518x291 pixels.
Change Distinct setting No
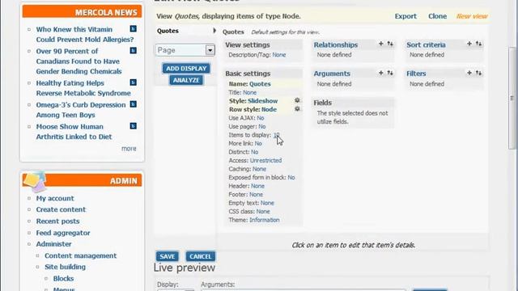coord(254,152)
